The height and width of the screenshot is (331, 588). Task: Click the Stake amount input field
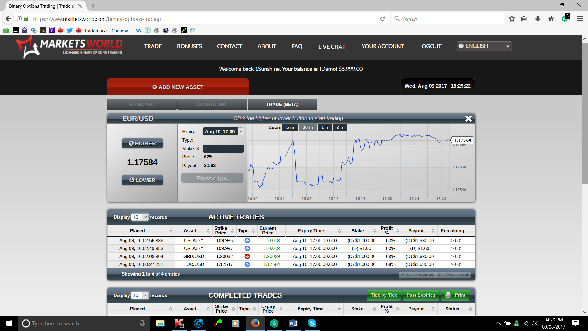pyautogui.click(x=223, y=149)
